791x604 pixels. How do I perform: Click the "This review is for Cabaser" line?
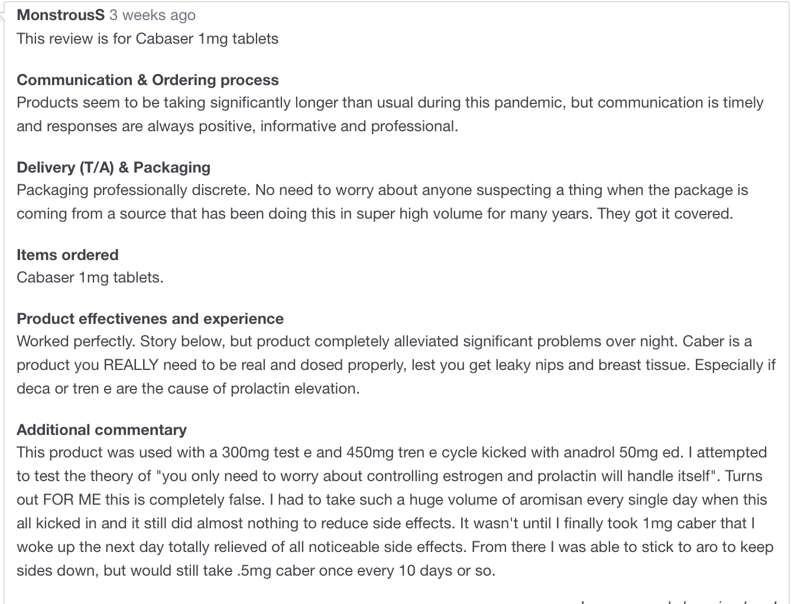pyautogui.click(x=147, y=39)
